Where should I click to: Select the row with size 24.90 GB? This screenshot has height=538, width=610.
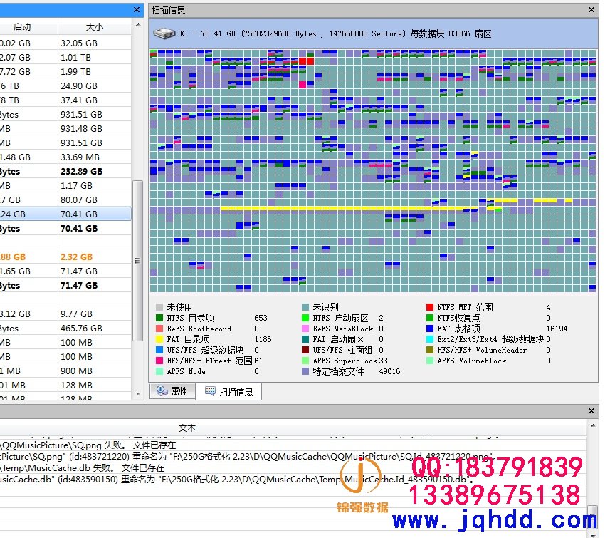pos(65,86)
